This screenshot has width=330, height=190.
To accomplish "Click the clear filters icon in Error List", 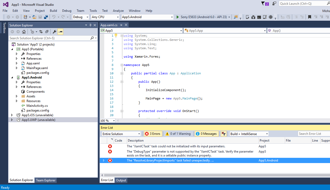I will (223, 134).
